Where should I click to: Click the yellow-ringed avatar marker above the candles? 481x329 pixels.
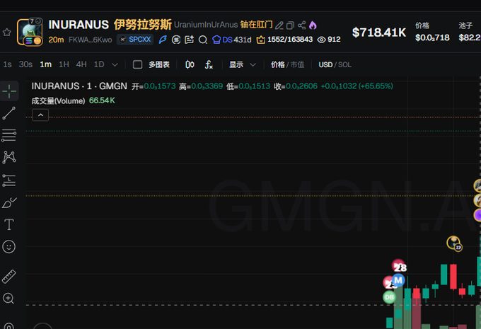(x=453, y=243)
